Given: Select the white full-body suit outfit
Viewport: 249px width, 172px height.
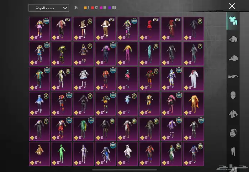Looking at the screenshot, I should click(194, 79).
